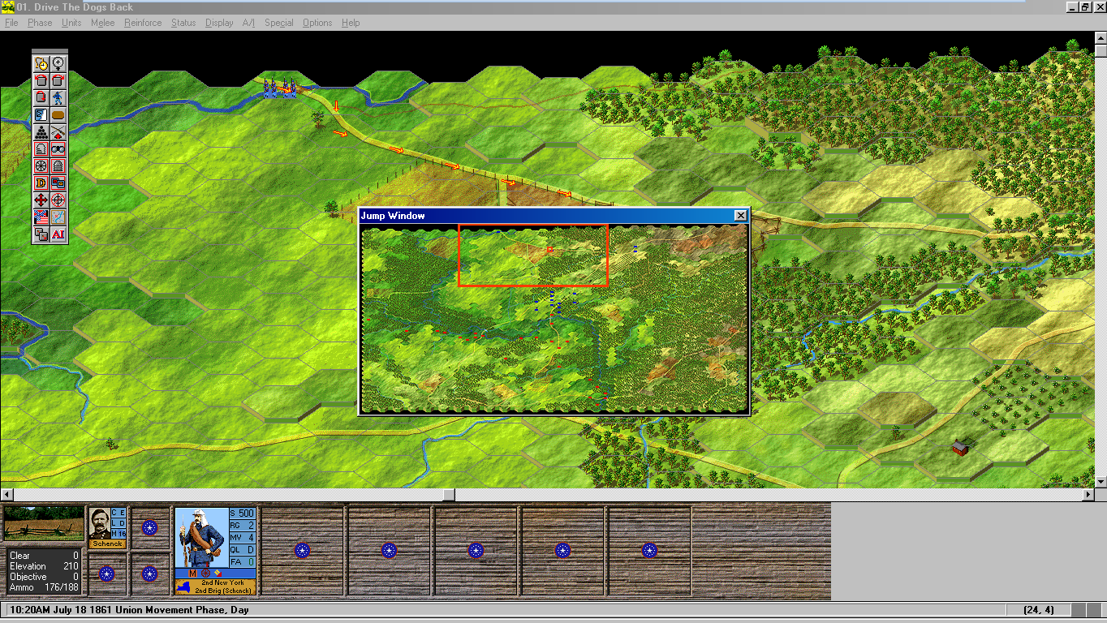This screenshot has width=1107, height=623.
Task: Click the "MV 4" movement value
Action: coord(243,537)
